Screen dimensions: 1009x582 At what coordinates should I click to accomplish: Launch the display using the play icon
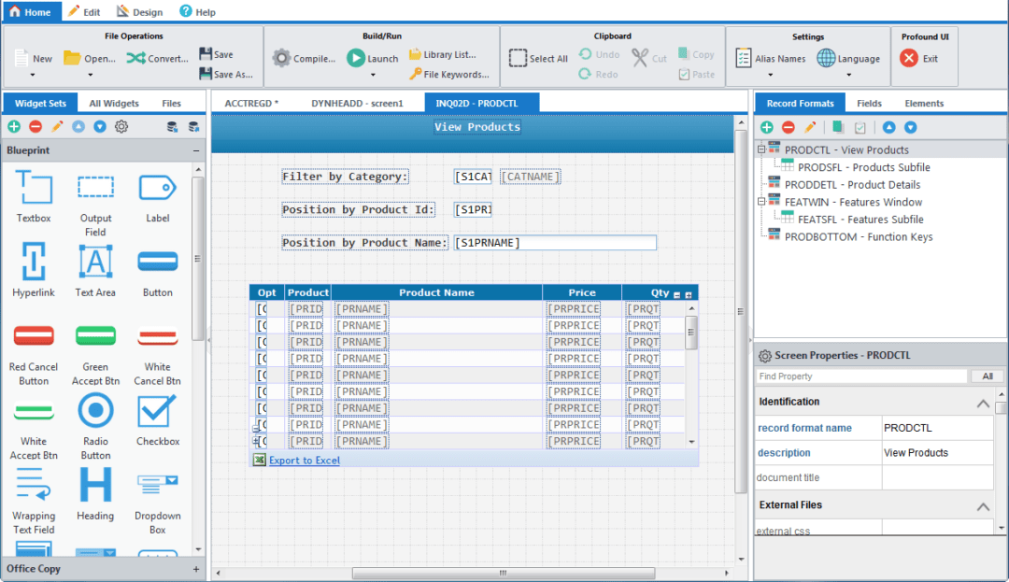356,58
